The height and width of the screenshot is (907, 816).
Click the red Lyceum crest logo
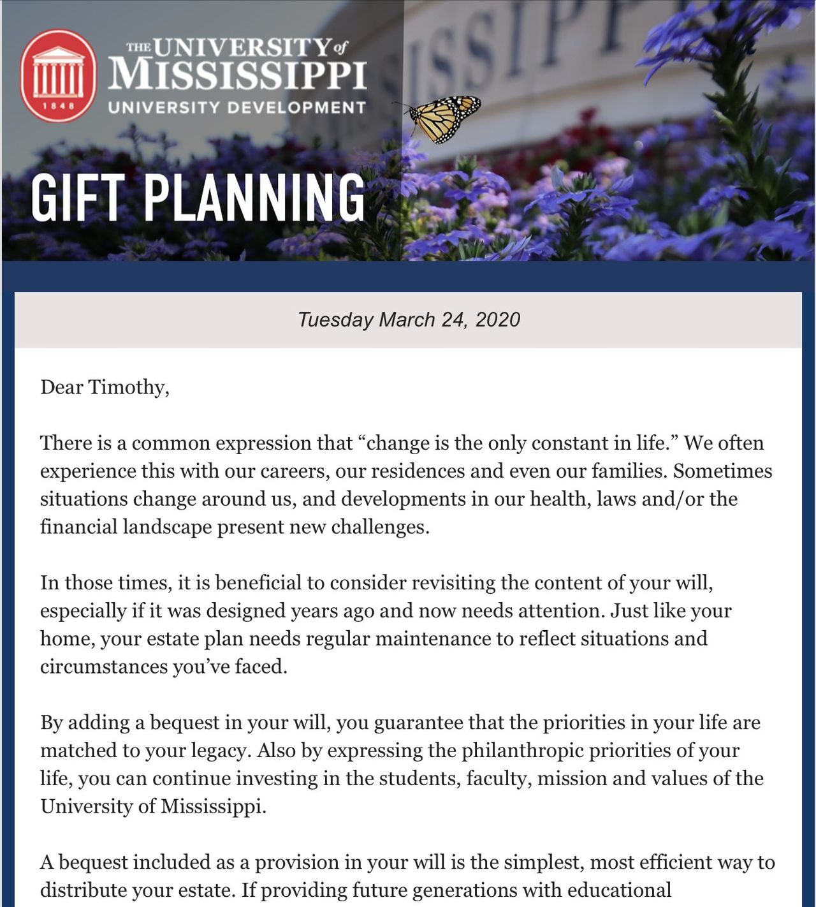(58, 75)
